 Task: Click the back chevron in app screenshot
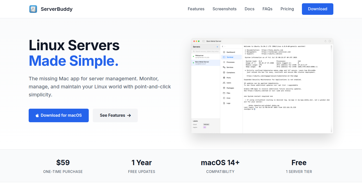[x=222, y=47]
